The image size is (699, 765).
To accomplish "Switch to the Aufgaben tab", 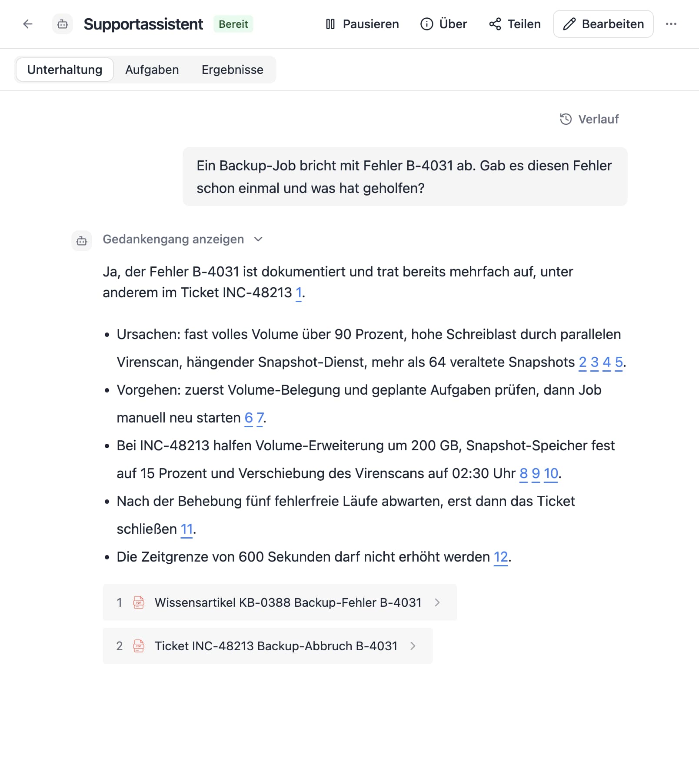I will point(152,70).
